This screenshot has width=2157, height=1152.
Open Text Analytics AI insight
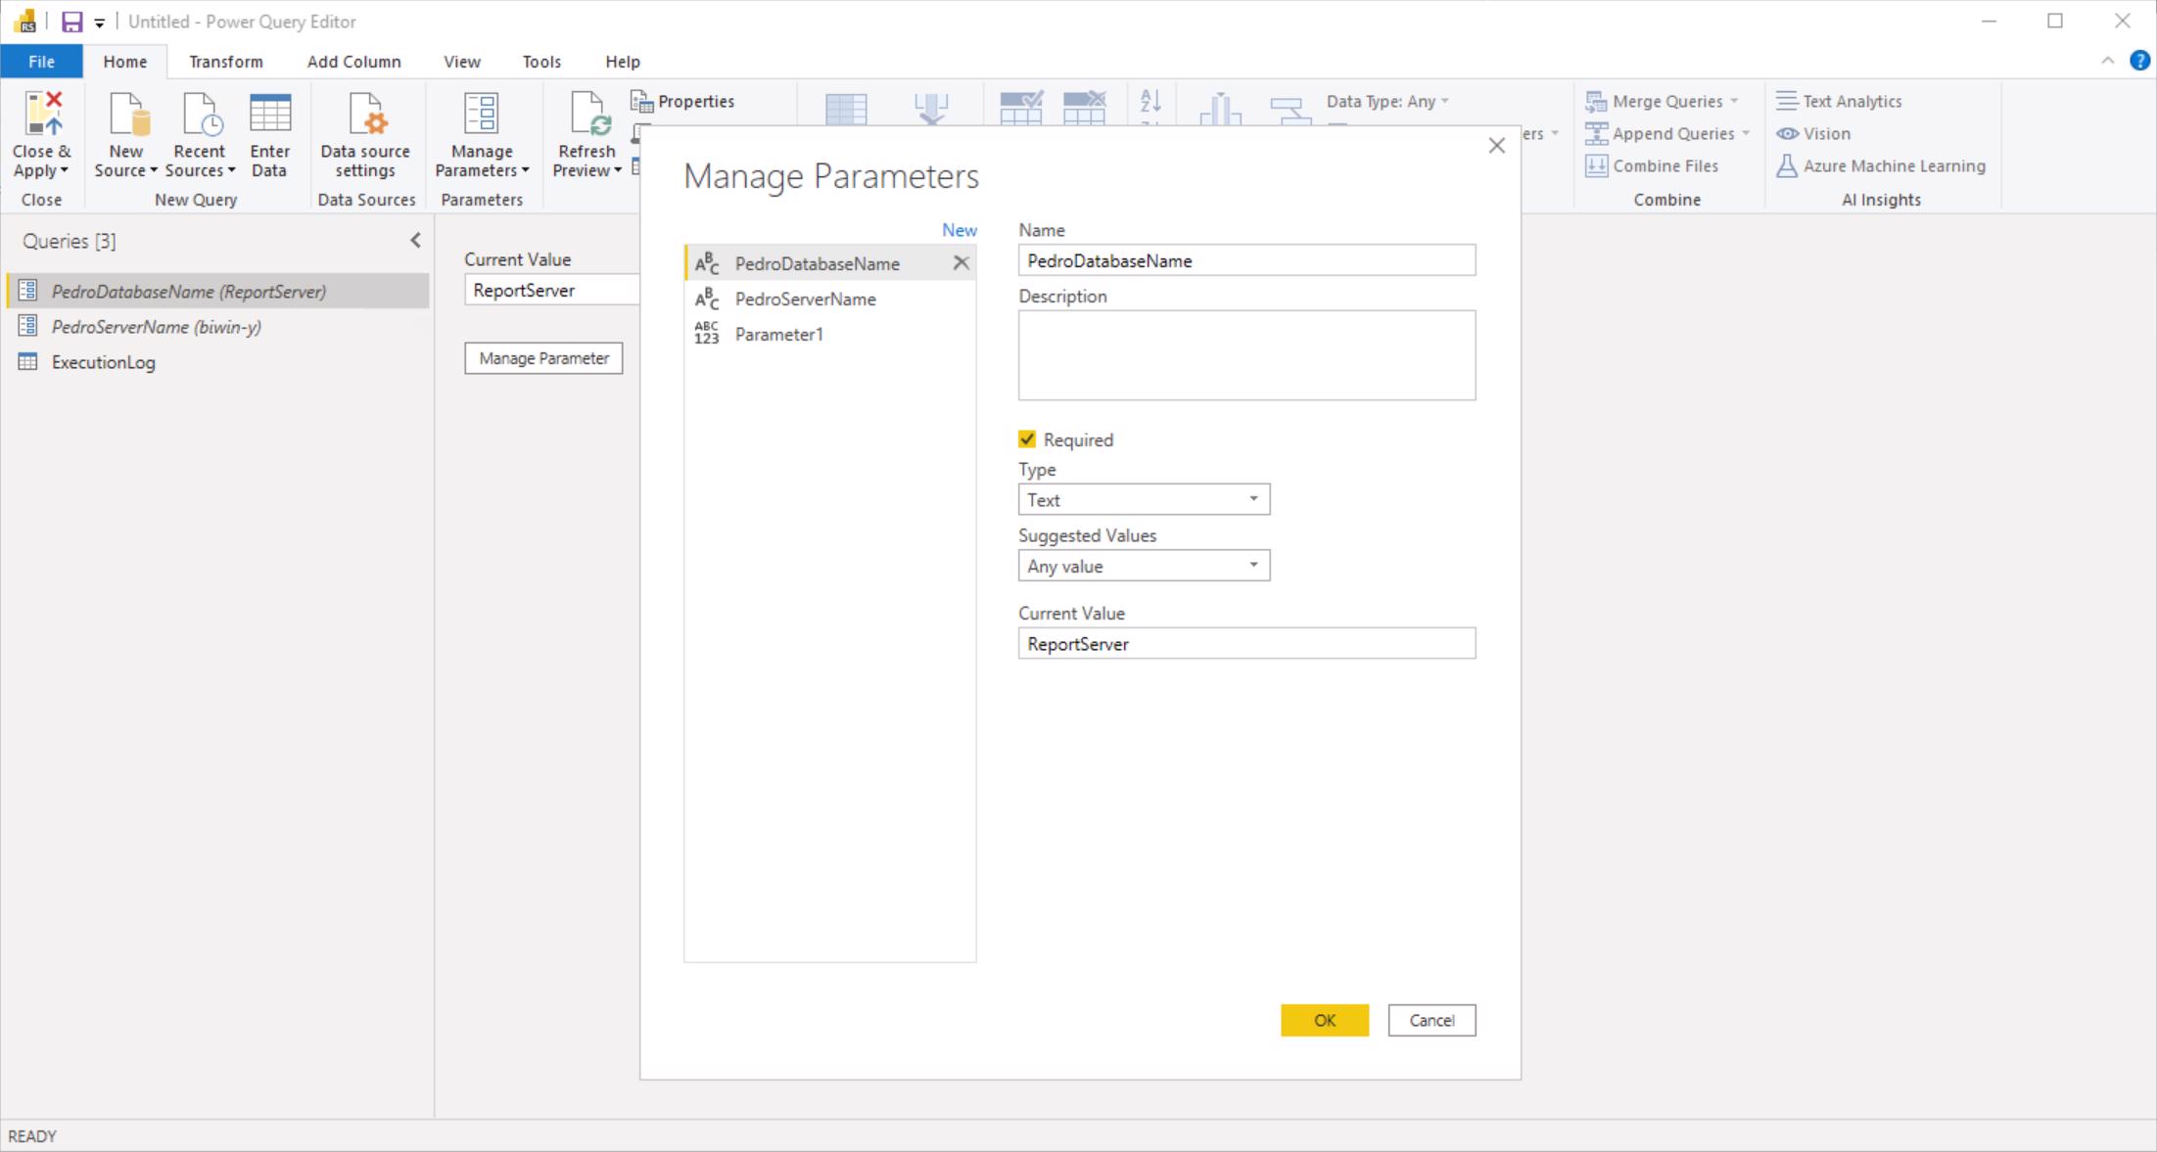point(1839,101)
